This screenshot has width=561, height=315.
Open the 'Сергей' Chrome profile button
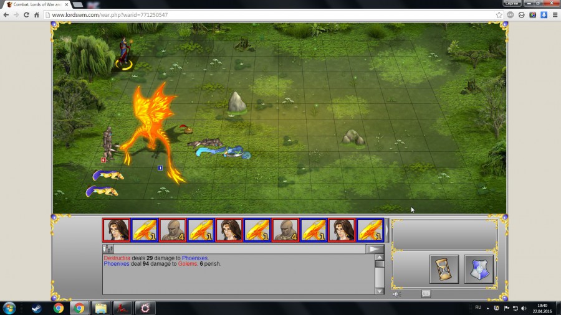point(512,3)
